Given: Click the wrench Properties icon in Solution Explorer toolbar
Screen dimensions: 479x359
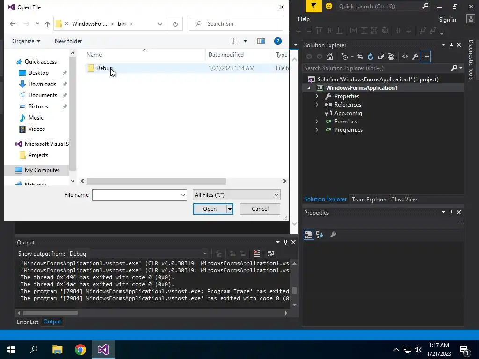Looking at the screenshot, I should [x=415, y=57].
